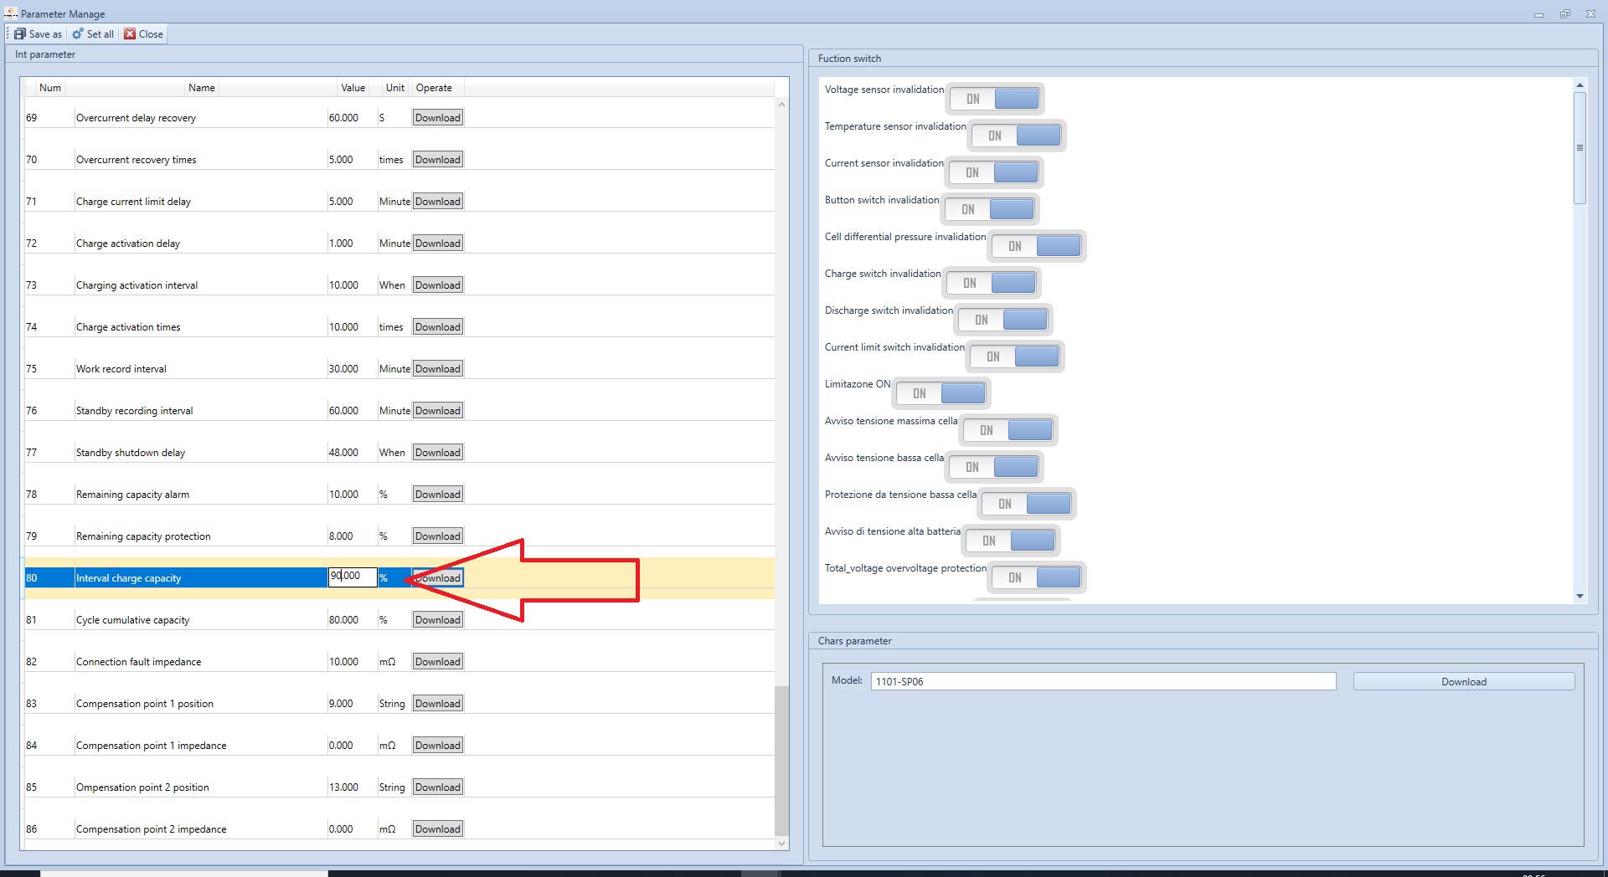Click the red Close toolbar icon

click(x=130, y=34)
